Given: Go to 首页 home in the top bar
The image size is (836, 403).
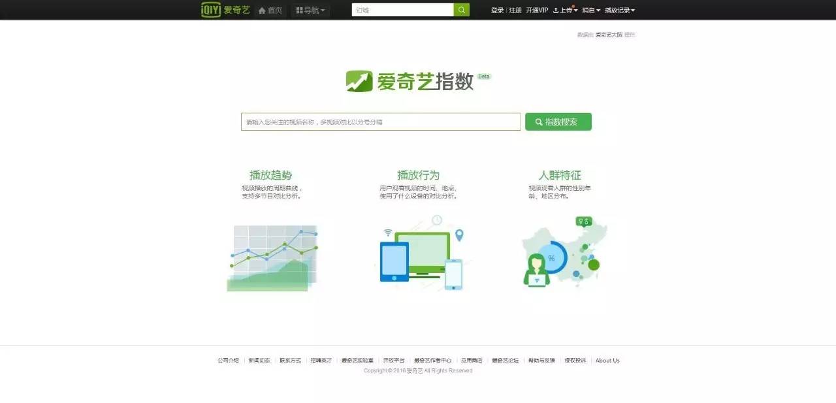Looking at the screenshot, I should click(270, 10).
